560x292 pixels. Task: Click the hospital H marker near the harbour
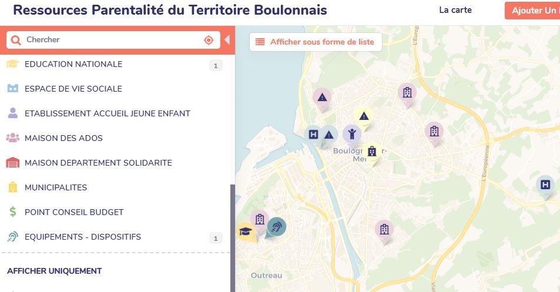tap(313, 135)
